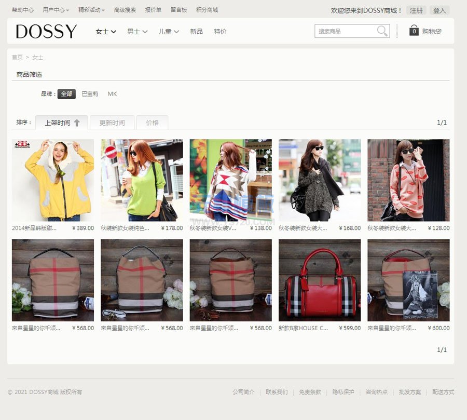Select the 全部 brand filter
Viewport: 467px width, 420px height.
pos(66,94)
